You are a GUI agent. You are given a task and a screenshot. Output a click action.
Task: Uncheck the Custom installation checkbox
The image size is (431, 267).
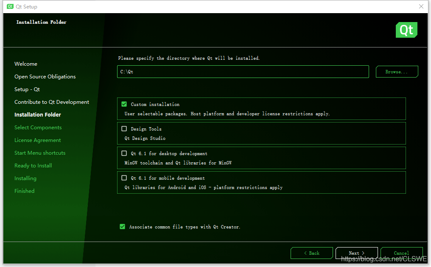click(x=124, y=104)
